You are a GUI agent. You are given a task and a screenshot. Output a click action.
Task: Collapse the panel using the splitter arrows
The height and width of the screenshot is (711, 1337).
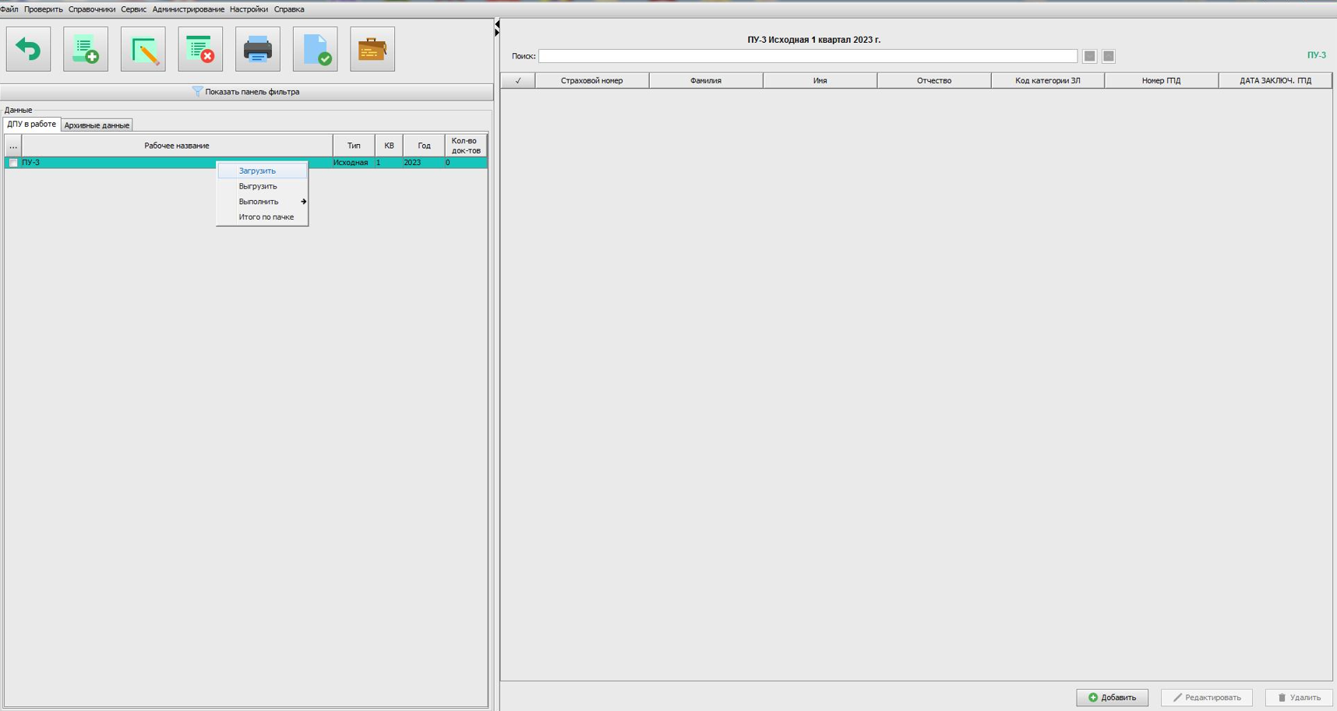click(x=497, y=28)
